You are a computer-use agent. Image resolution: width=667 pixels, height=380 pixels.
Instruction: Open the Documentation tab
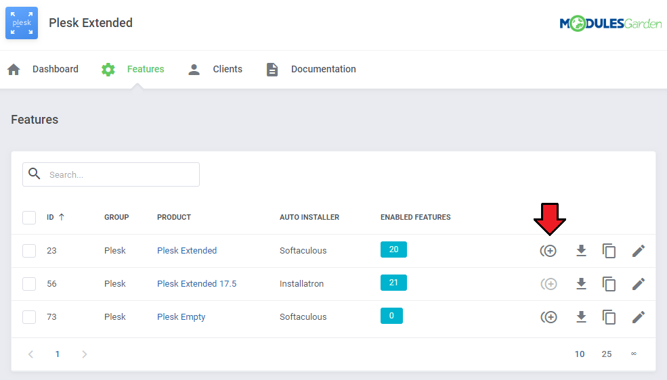click(323, 69)
